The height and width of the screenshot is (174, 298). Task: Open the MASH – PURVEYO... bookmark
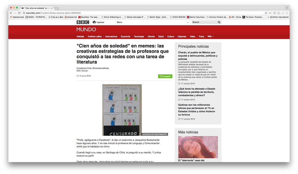pos(36,17)
